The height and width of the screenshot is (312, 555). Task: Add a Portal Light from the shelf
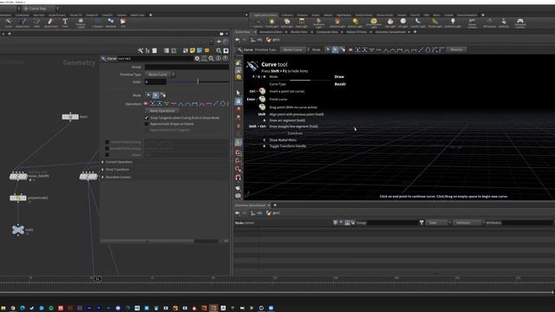click(434, 23)
